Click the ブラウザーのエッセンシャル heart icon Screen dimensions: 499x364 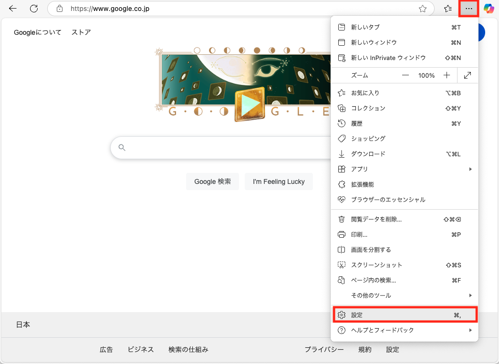[342, 200]
